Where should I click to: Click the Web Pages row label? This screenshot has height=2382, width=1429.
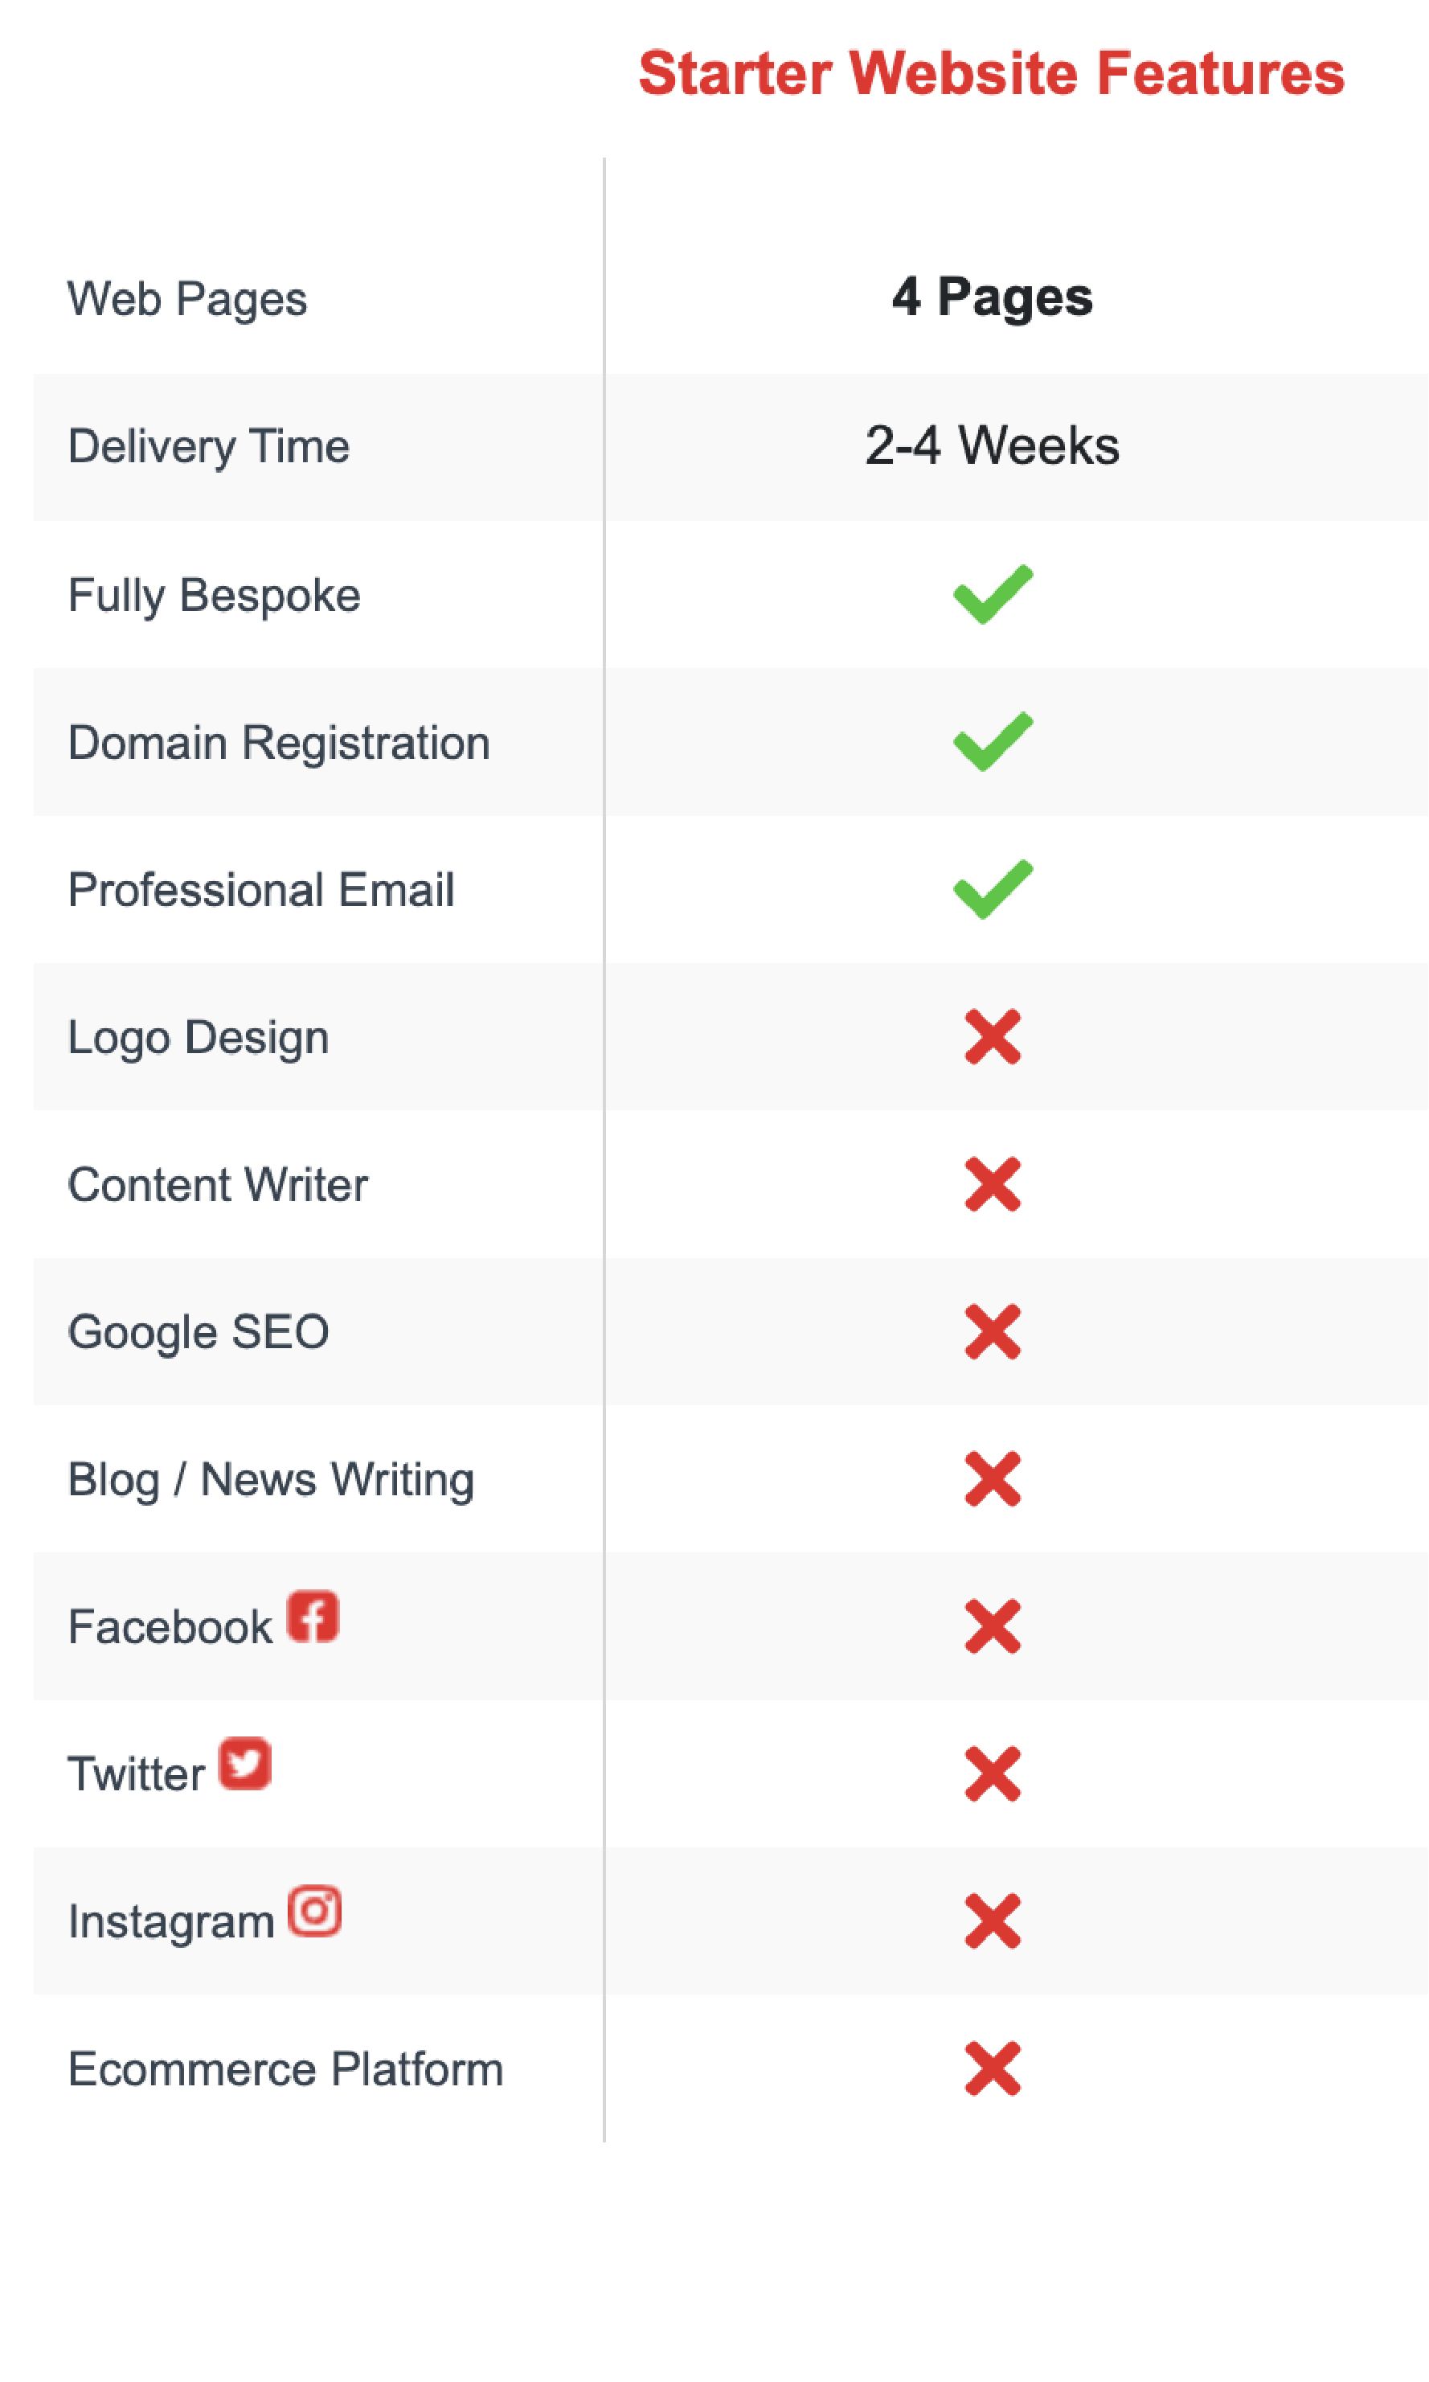pyautogui.click(x=186, y=298)
